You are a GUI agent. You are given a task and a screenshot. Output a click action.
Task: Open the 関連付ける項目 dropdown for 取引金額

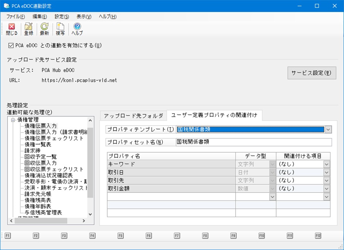(x=326, y=189)
